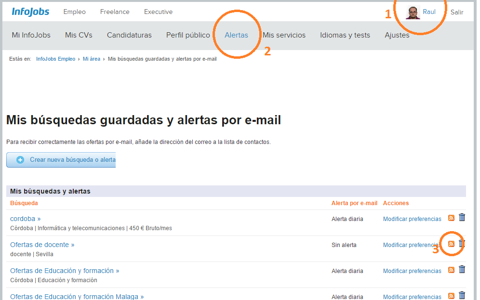Click the Mis búsquedas y alertas heading
Viewport: 480px width, 300px height.
click(x=50, y=191)
